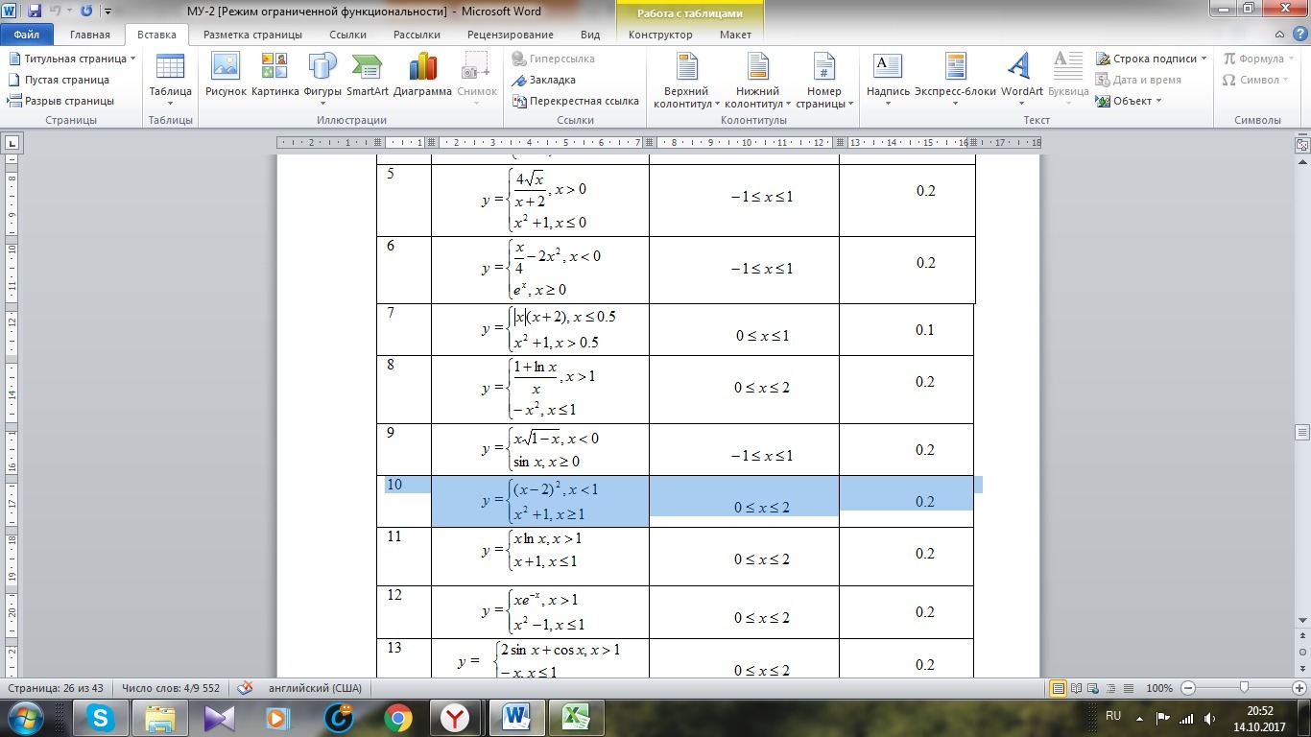The height and width of the screenshot is (737, 1311).
Task: Expand the Формула equation dropdown
Action: pyautogui.click(x=1259, y=59)
